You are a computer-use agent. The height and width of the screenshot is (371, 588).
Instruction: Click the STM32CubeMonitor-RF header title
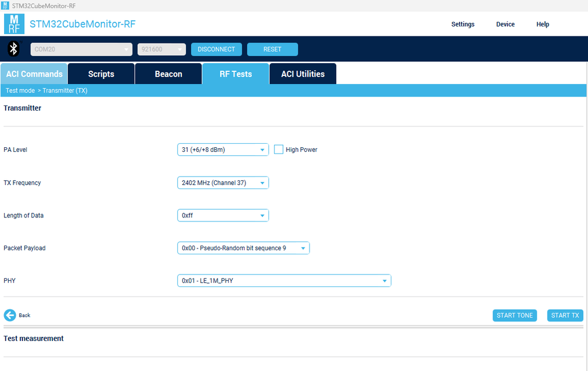click(82, 24)
